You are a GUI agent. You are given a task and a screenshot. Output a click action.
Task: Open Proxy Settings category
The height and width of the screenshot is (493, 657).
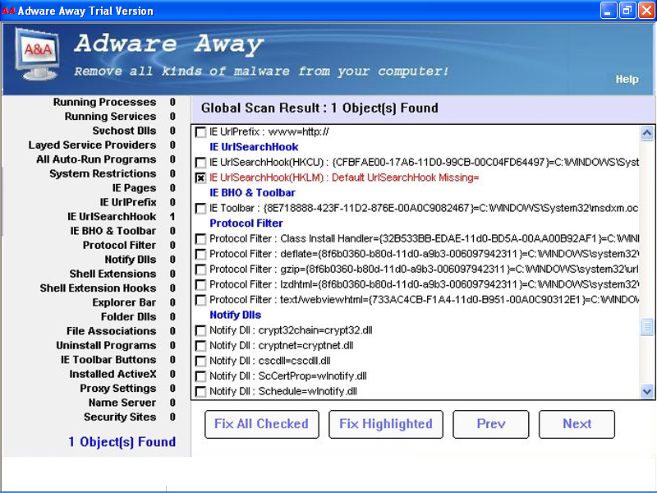117,389
